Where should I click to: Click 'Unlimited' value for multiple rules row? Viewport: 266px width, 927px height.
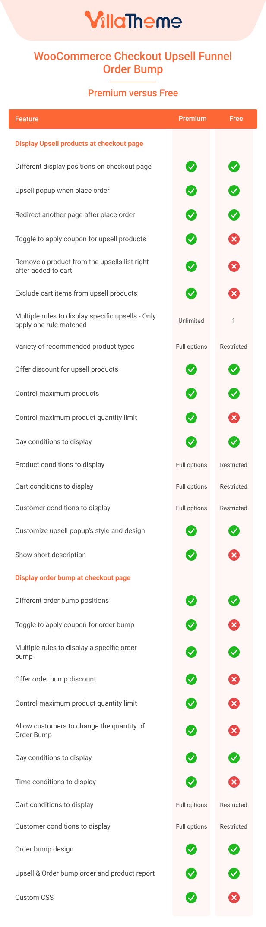tap(191, 321)
